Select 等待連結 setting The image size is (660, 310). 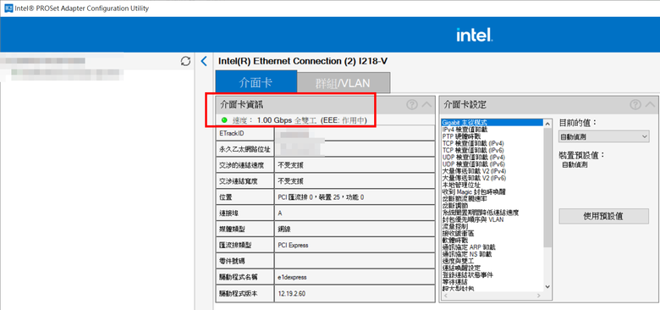coord(455,282)
